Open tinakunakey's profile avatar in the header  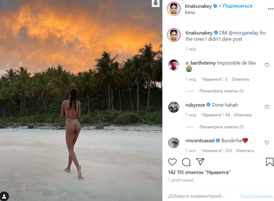click(x=174, y=9)
